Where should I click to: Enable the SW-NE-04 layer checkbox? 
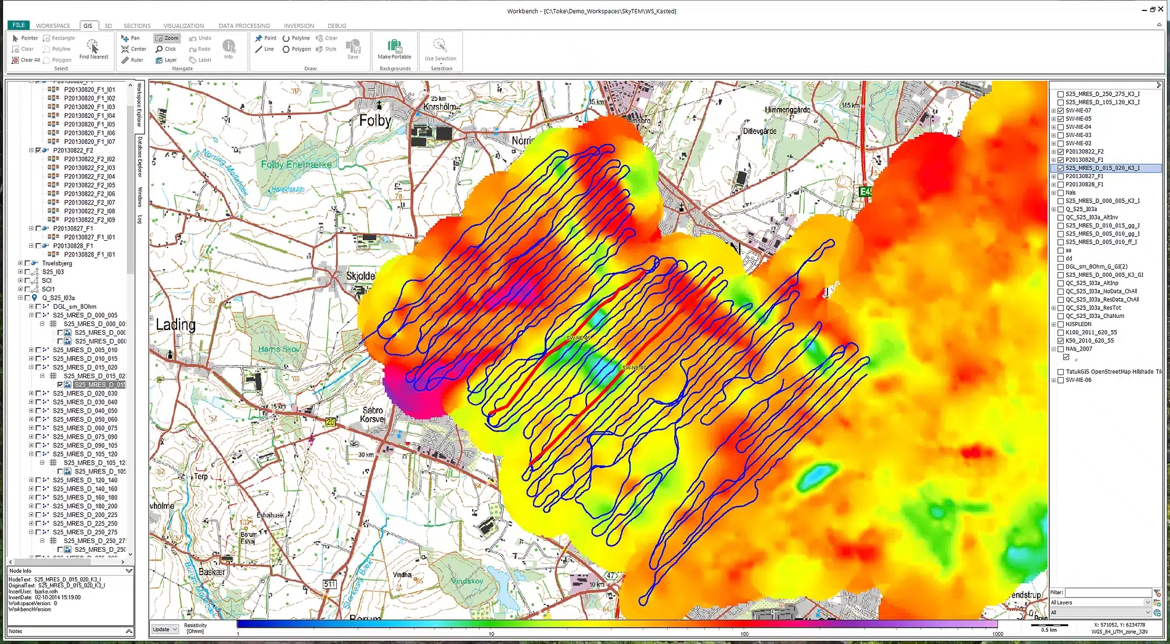pos(1061,127)
